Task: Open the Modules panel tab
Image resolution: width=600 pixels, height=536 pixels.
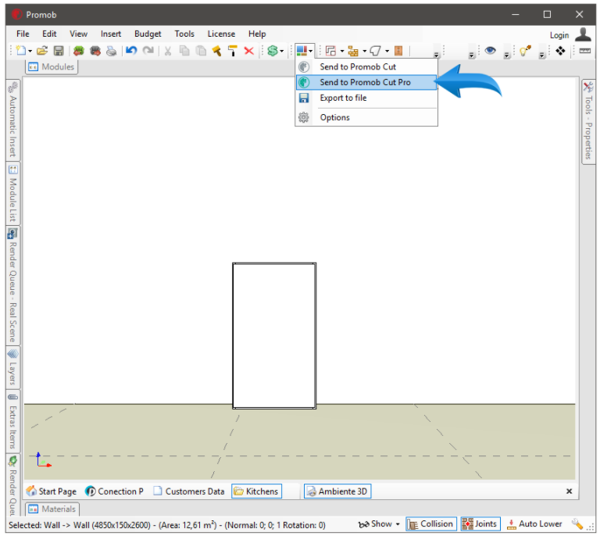Action: [52, 67]
